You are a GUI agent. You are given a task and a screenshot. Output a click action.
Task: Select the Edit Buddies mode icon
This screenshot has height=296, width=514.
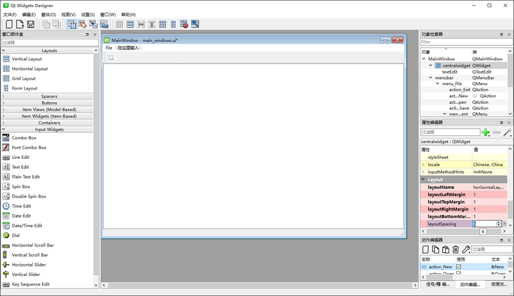click(93, 24)
